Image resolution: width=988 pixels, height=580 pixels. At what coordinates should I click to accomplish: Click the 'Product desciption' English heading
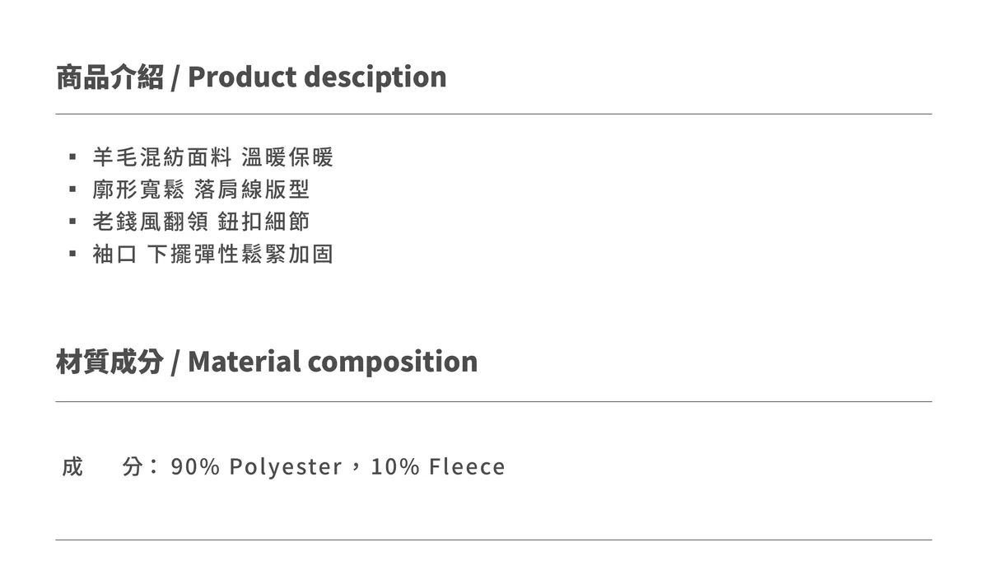(317, 77)
